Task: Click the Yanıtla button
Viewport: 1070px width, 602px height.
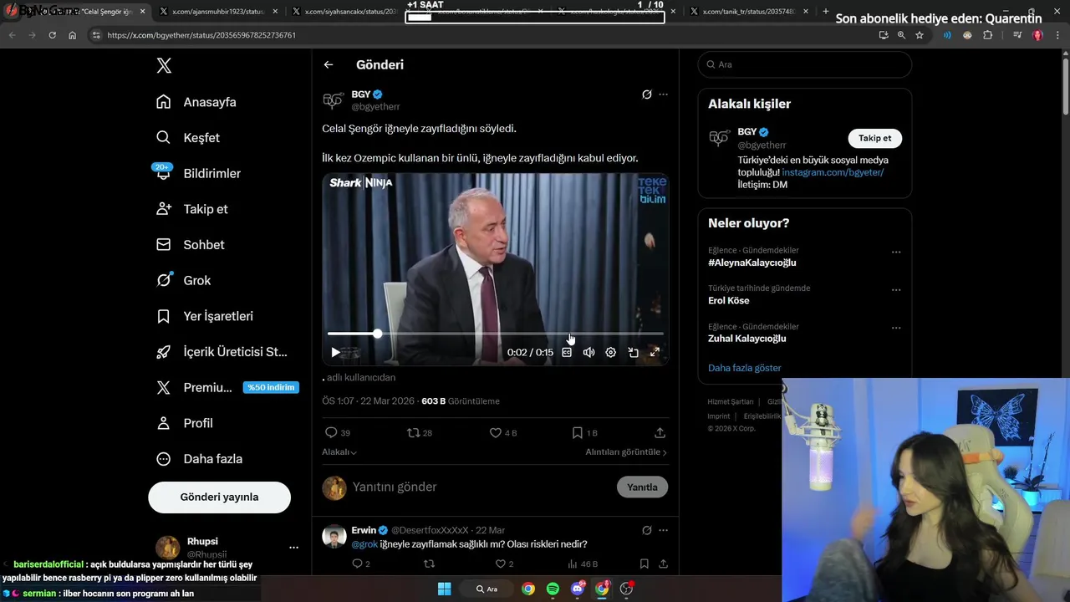Action: pyautogui.click(x=642, y=487)
